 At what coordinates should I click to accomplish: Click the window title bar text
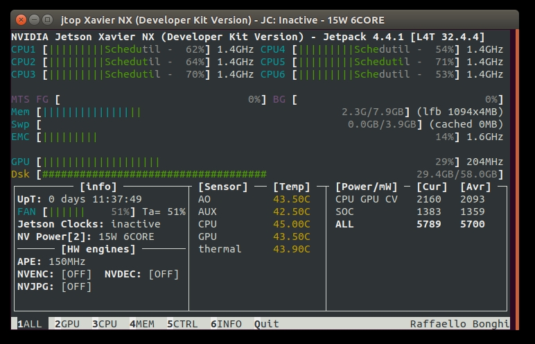222,20
